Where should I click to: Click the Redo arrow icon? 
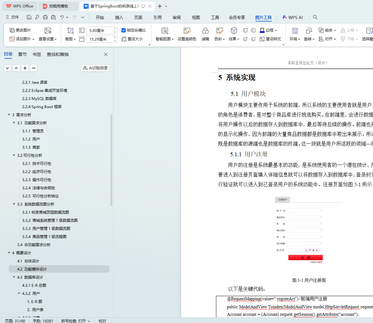click(x=75, y=17)
